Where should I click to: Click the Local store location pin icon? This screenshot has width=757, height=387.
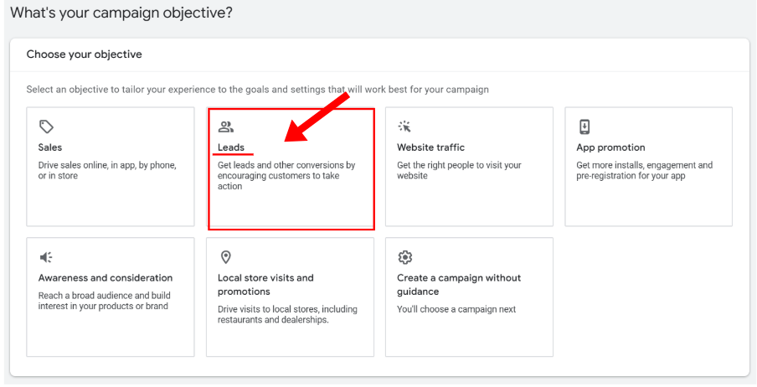(225, 257)
